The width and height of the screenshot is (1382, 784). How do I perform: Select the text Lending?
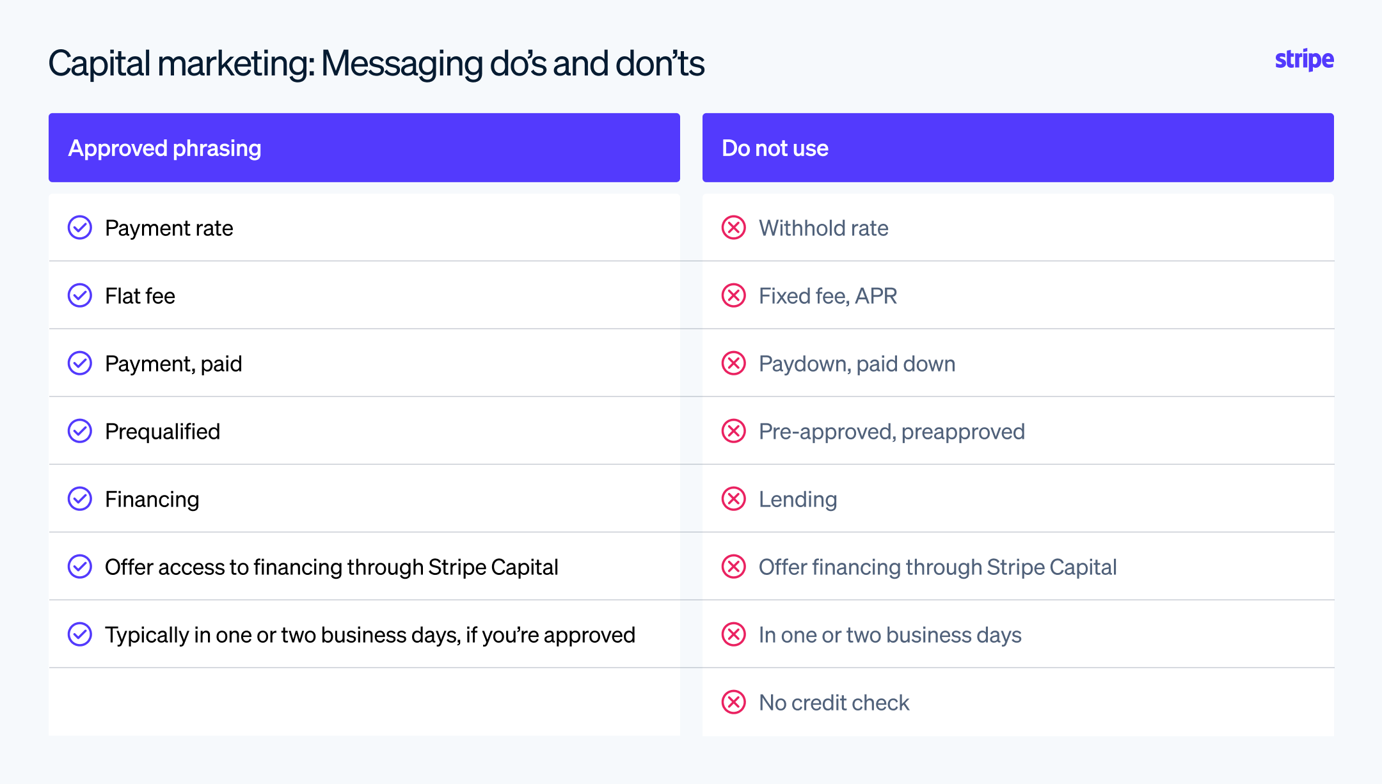tap(798, 499)
